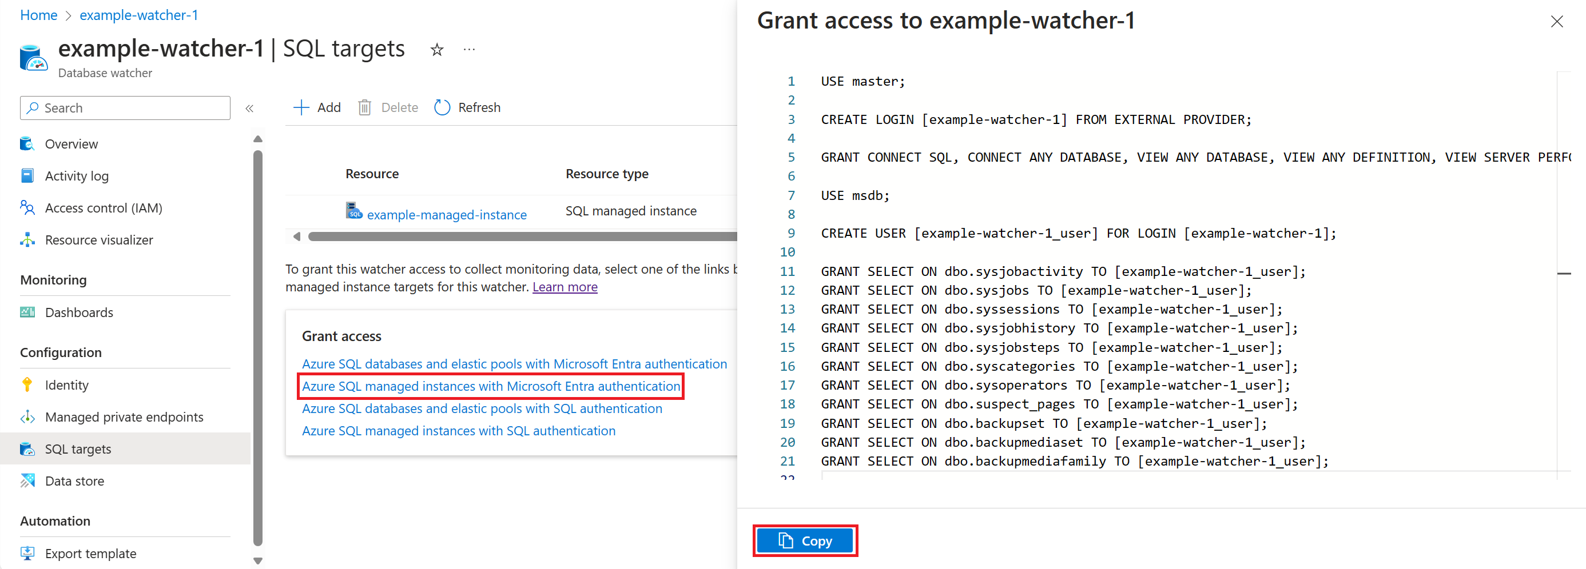Open the Overview page

click(x=72, y=143)
